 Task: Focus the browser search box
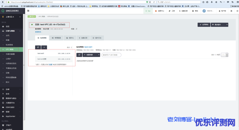click(x=179, y=2)
